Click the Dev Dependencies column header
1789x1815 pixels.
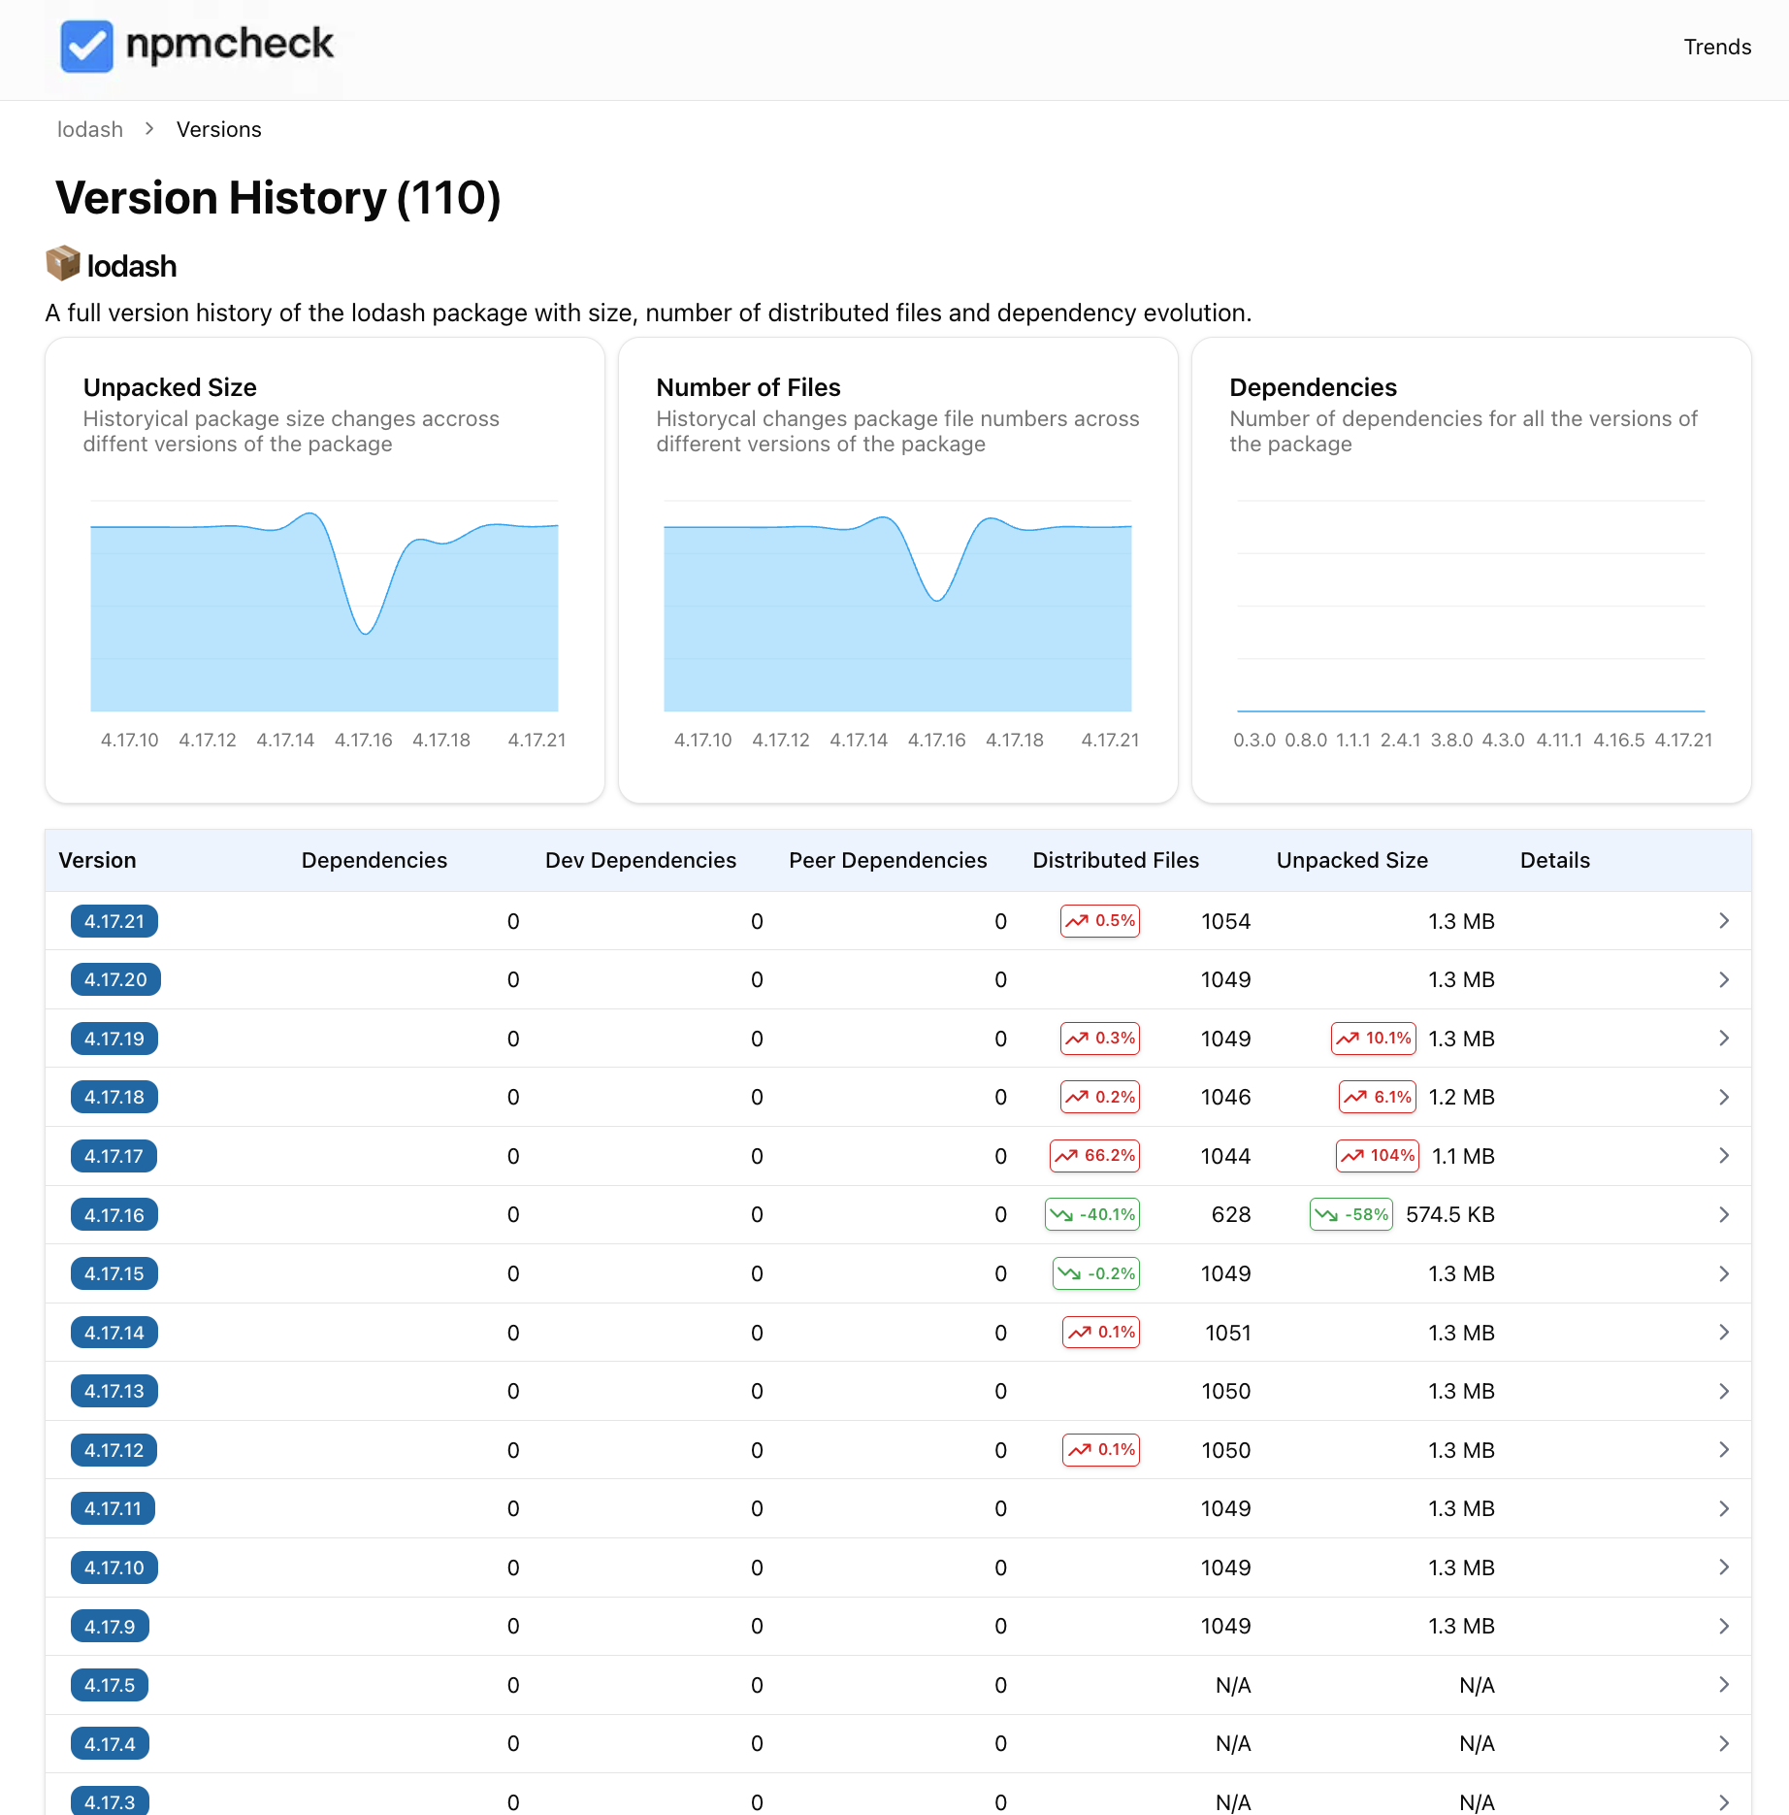[640, 860]
